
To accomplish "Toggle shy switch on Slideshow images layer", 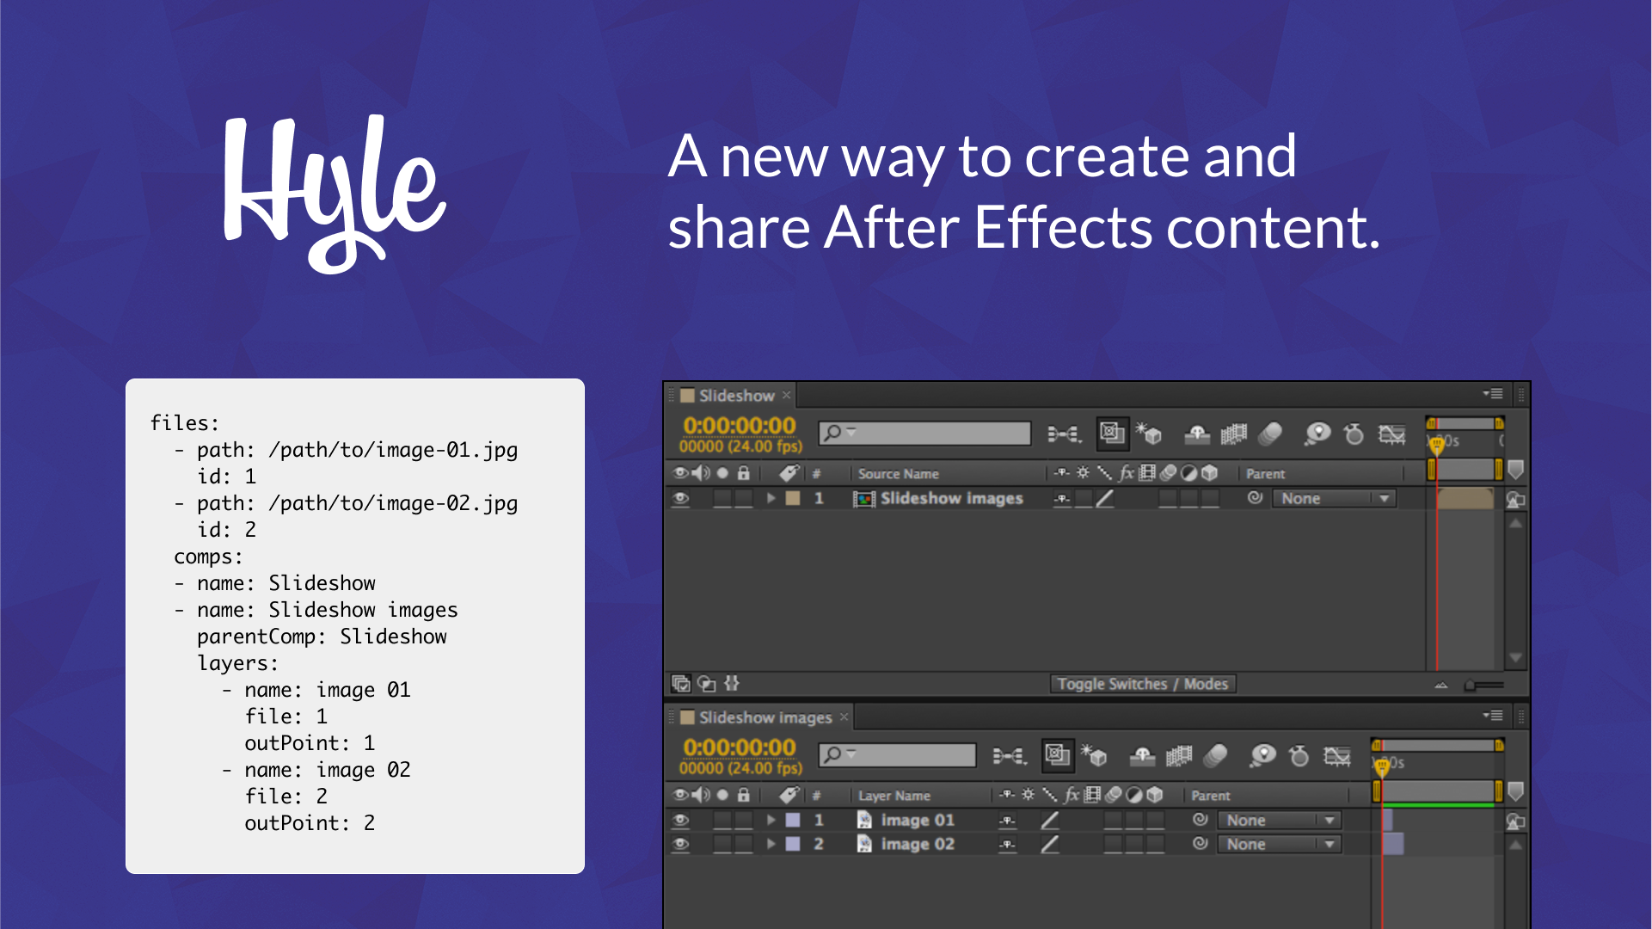I will point(1063,499).
